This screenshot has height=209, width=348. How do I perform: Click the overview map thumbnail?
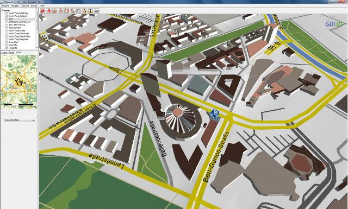19,81
